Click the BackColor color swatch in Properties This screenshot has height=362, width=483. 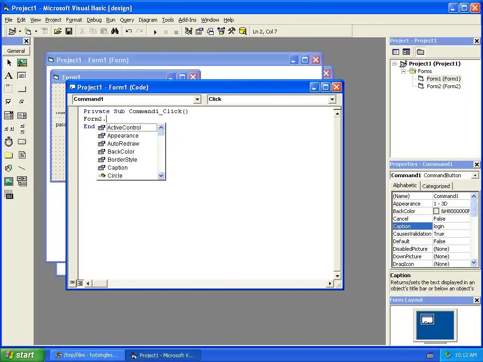[436, 211]
